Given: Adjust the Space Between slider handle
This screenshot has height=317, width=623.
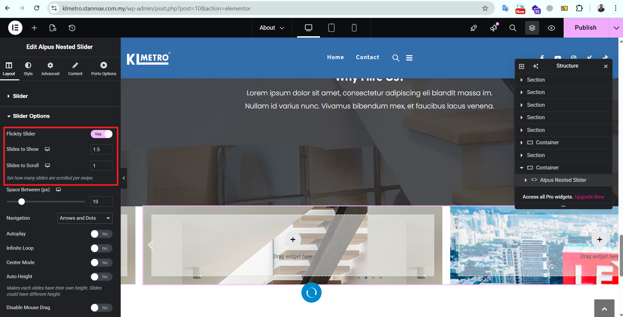Looking at the screenshot, I should tap(22, 202).
